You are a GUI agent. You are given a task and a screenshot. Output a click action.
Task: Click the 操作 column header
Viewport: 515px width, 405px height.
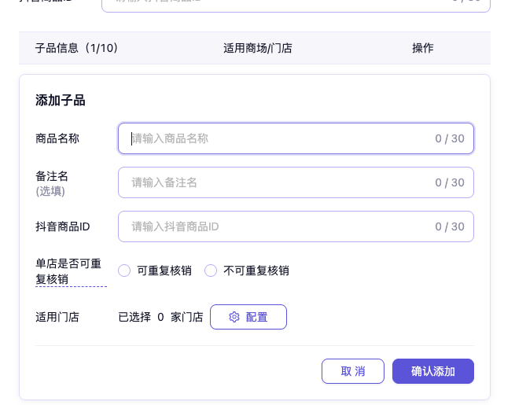click(423, 48)
